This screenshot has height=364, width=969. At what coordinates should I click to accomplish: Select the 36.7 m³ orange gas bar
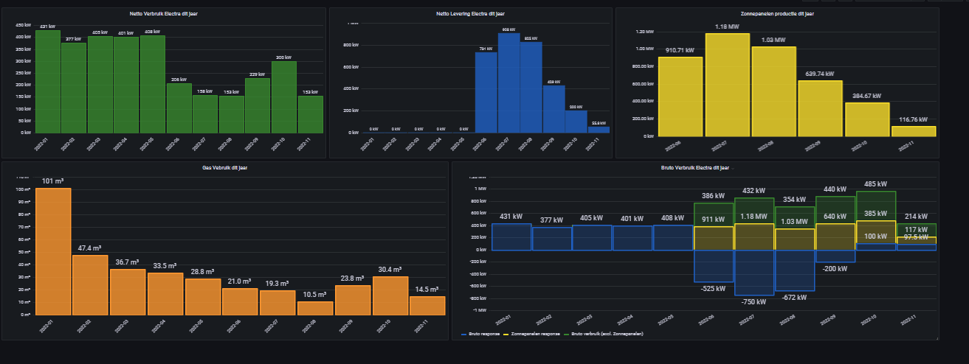coord(128,292)
